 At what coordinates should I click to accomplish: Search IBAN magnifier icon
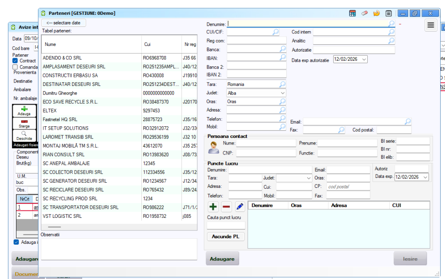click(282, 58)
